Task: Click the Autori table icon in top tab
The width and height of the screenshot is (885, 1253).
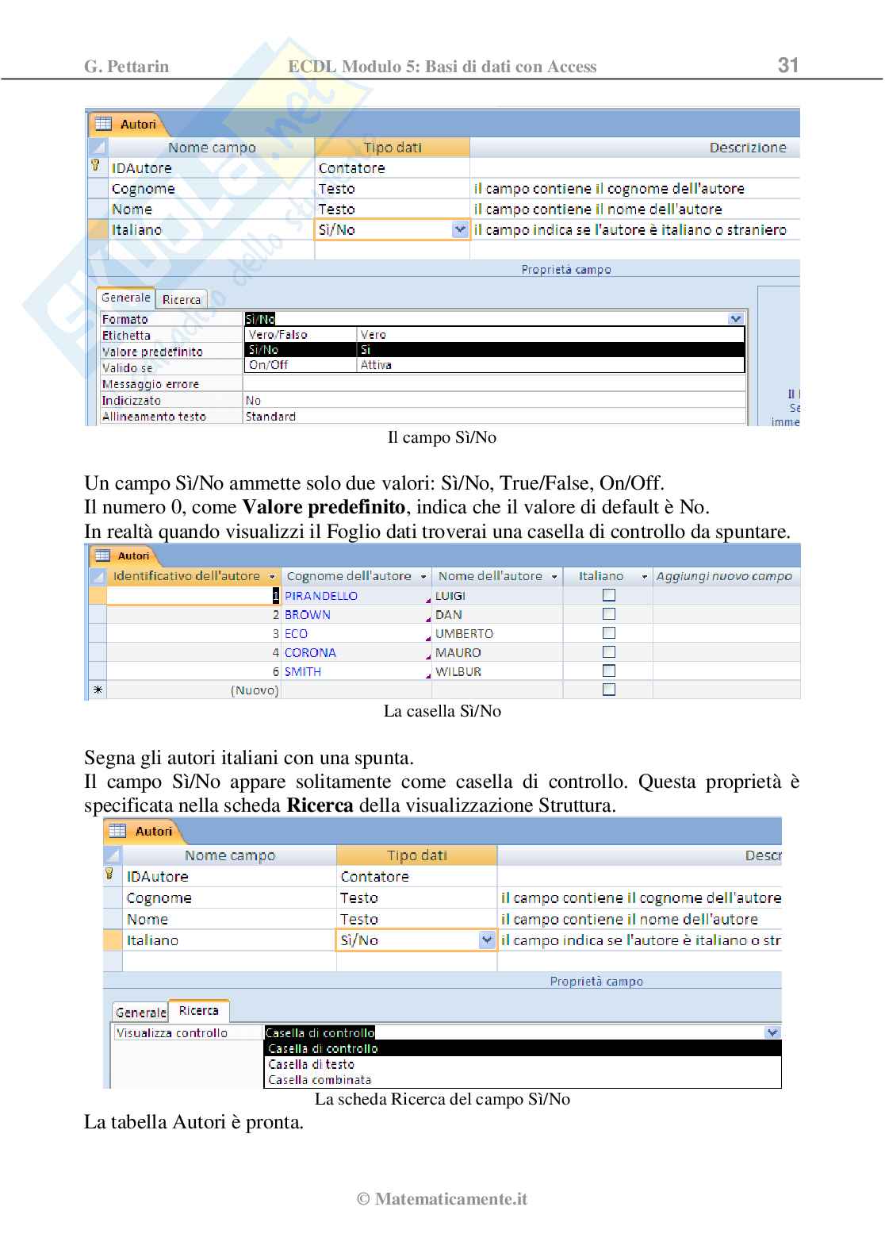Action: [103, 124]
